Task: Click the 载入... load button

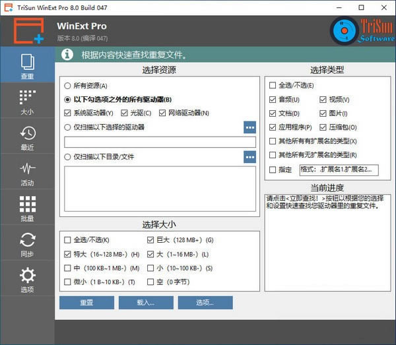Action: (146, 303)
